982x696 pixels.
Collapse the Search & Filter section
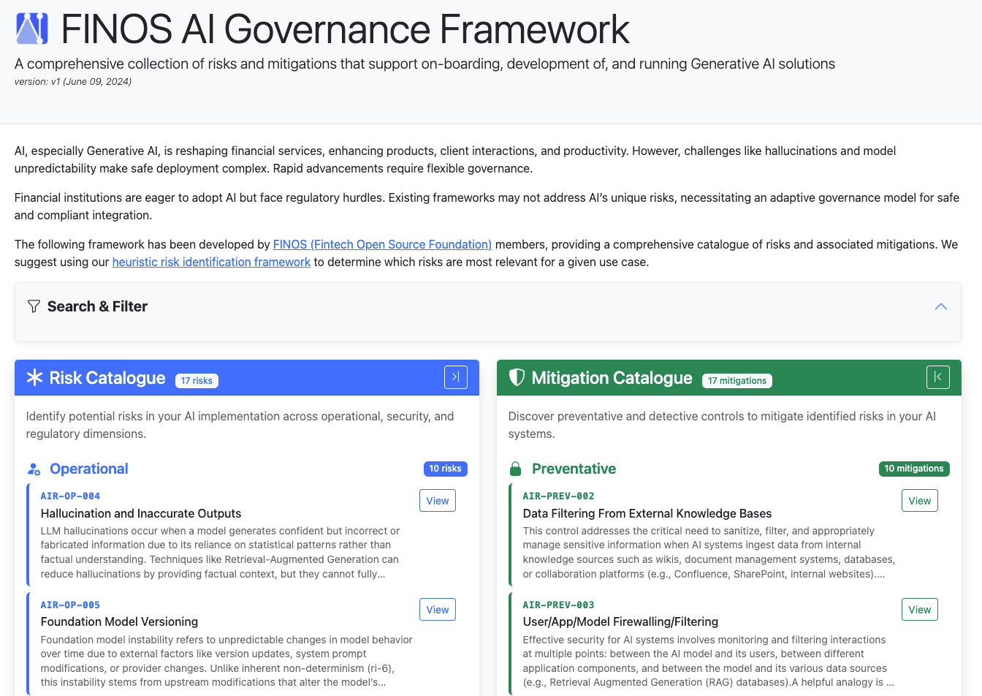[x=940, y=306]
